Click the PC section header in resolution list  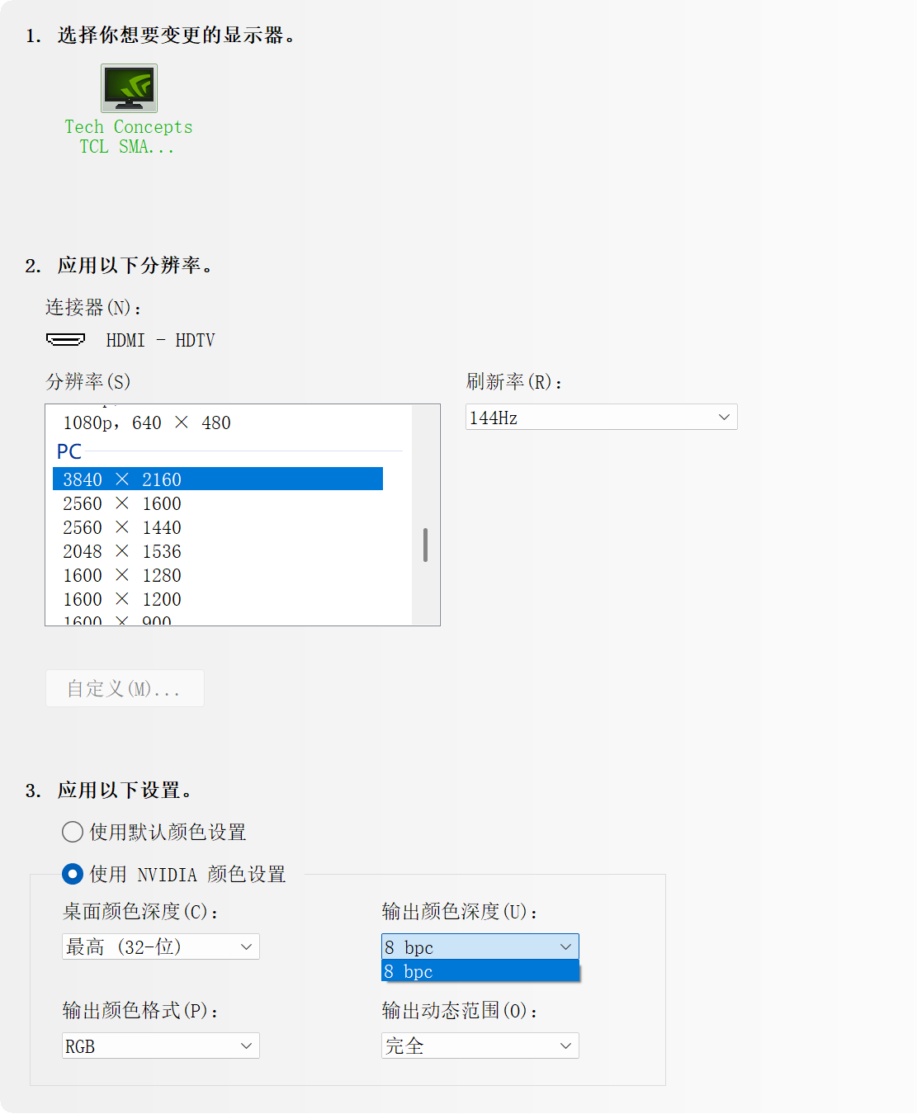point(70,451)
